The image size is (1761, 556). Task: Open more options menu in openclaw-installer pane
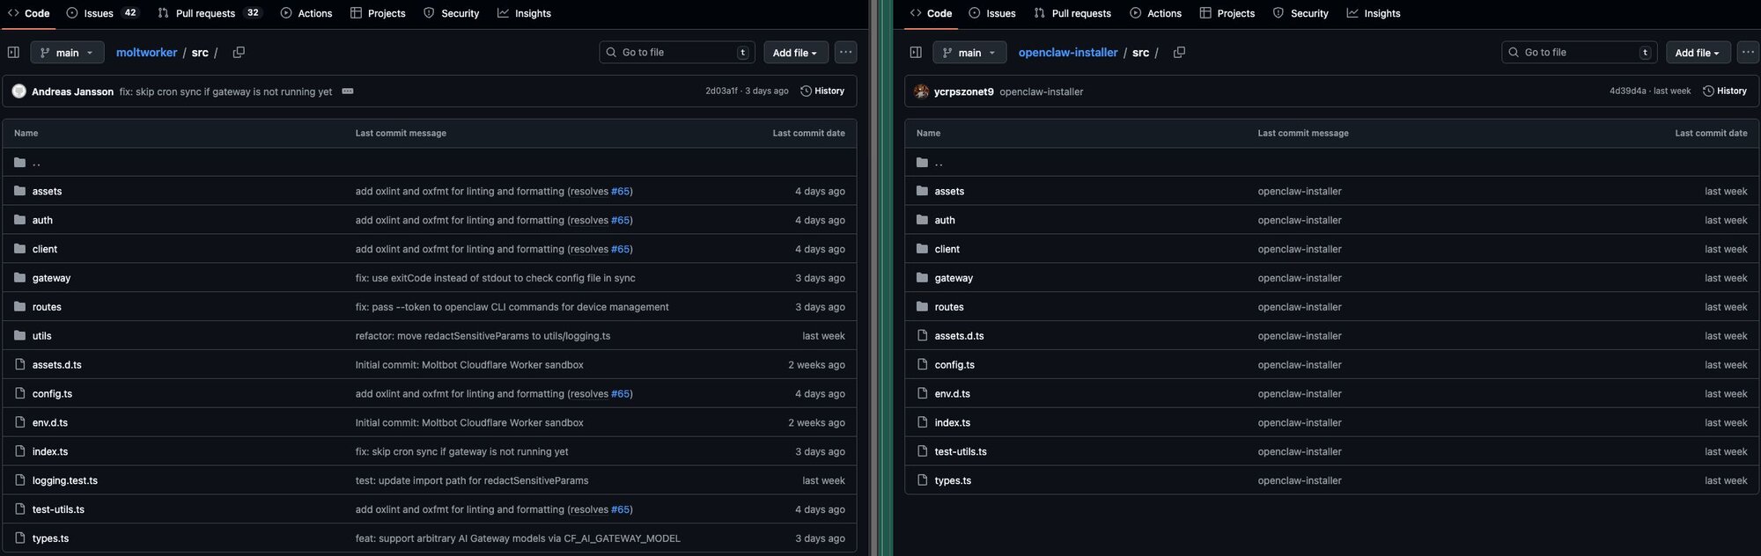click(x=1748, y=52)
